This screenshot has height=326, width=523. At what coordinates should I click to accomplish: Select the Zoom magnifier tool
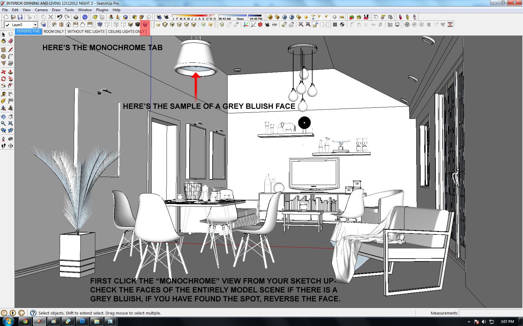point(3,124)
